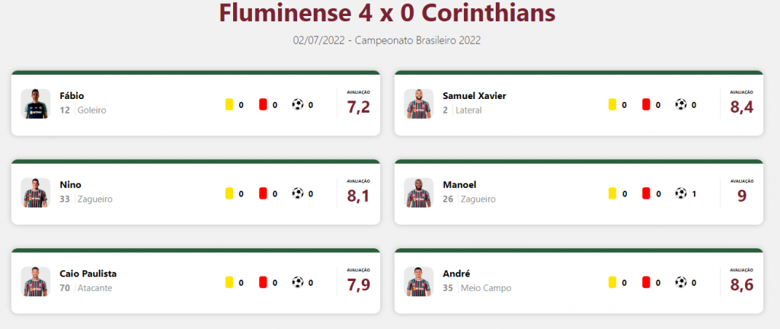
Task: Click Manoel's soccer ball goals icon
Action: pos(680,193)
